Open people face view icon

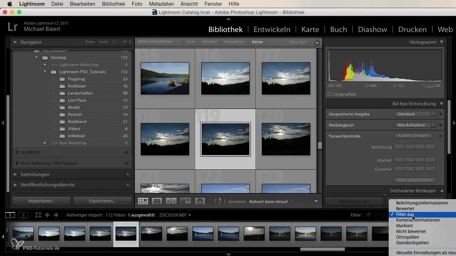click(x=200, y=201)
